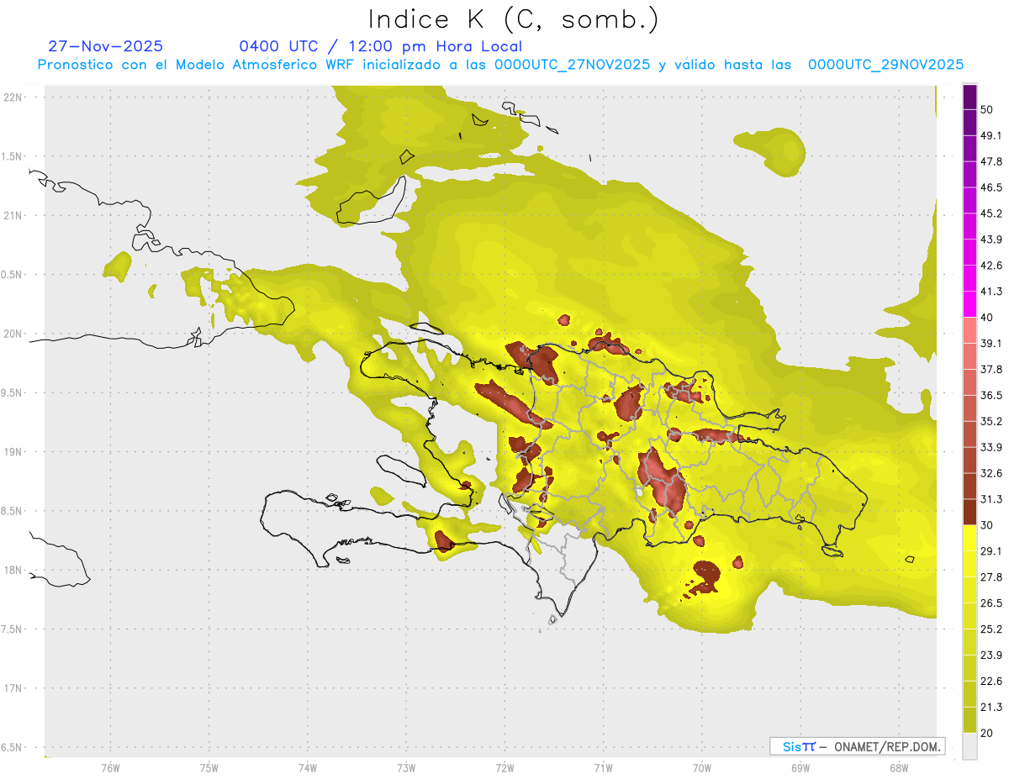1009x779 pixels.
Task: Click the color bar label "40"
Action: click(987, 318)
